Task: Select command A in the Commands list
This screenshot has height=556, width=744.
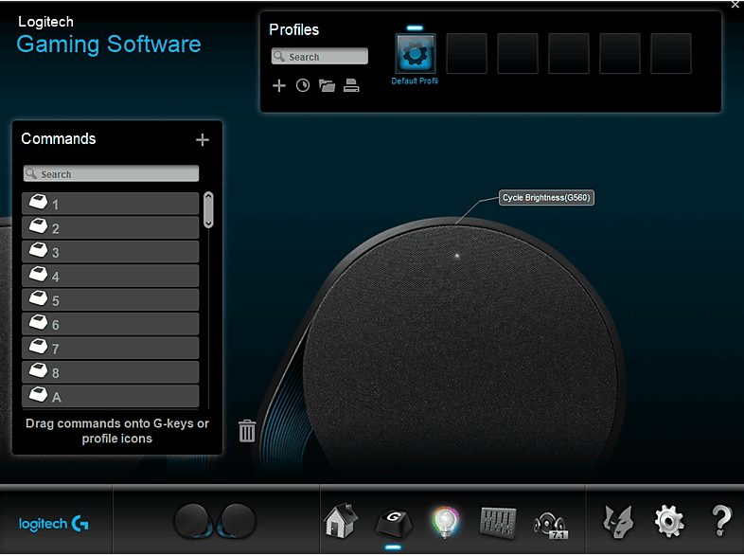Action: point(111,397)
